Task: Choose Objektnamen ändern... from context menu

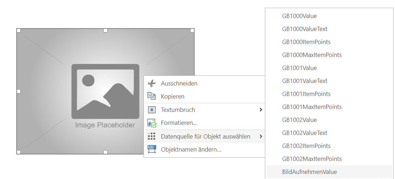Action: [x=191, y=149]
